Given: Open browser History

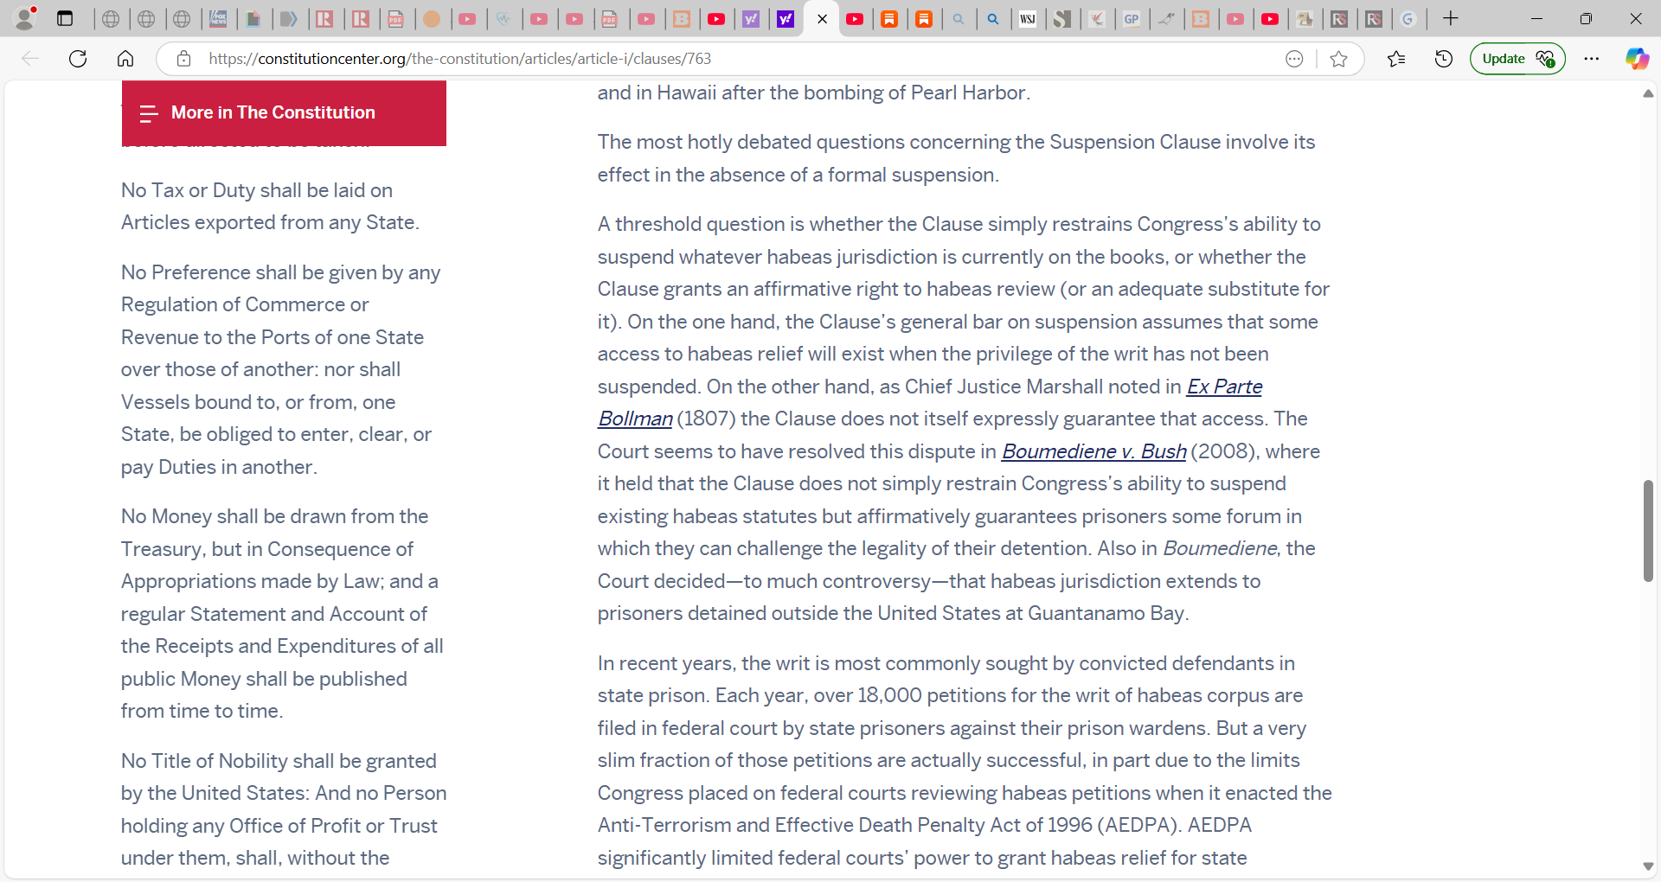Looking at the screenshot, I should tap(1443, 59).
